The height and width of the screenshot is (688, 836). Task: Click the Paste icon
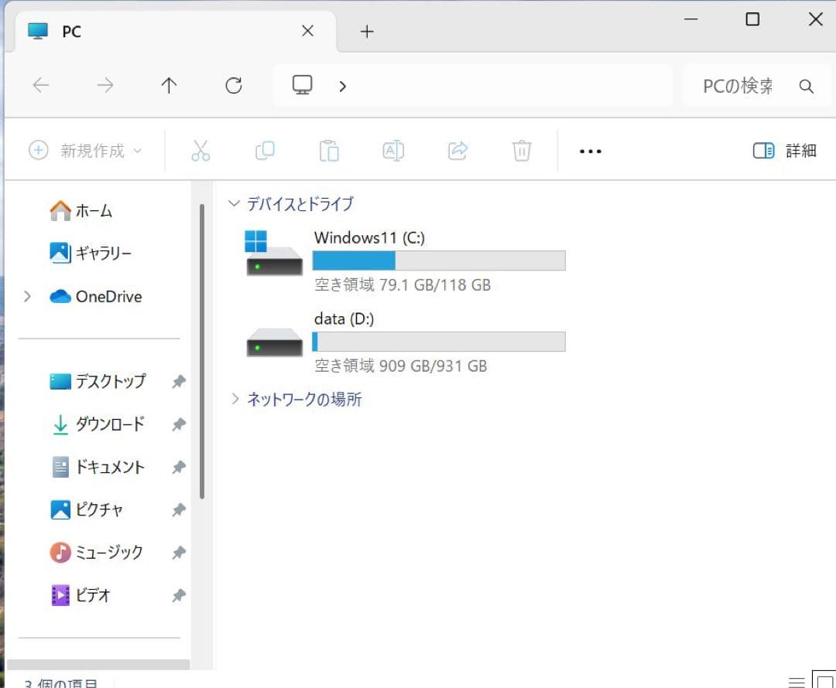pyautogui.click(x=329, y=151)
